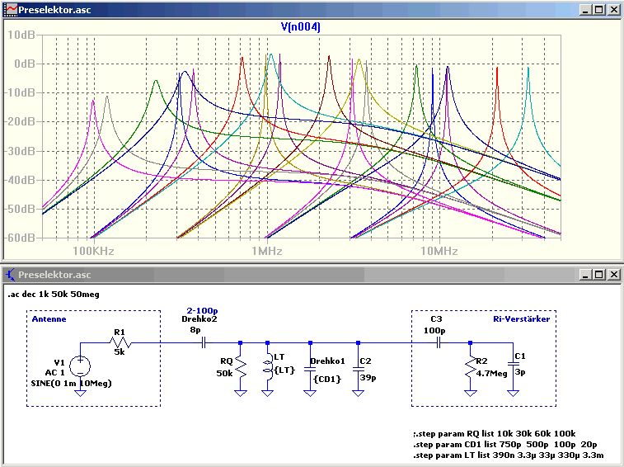Click the schematic window's title bar icon

(10, 275)
